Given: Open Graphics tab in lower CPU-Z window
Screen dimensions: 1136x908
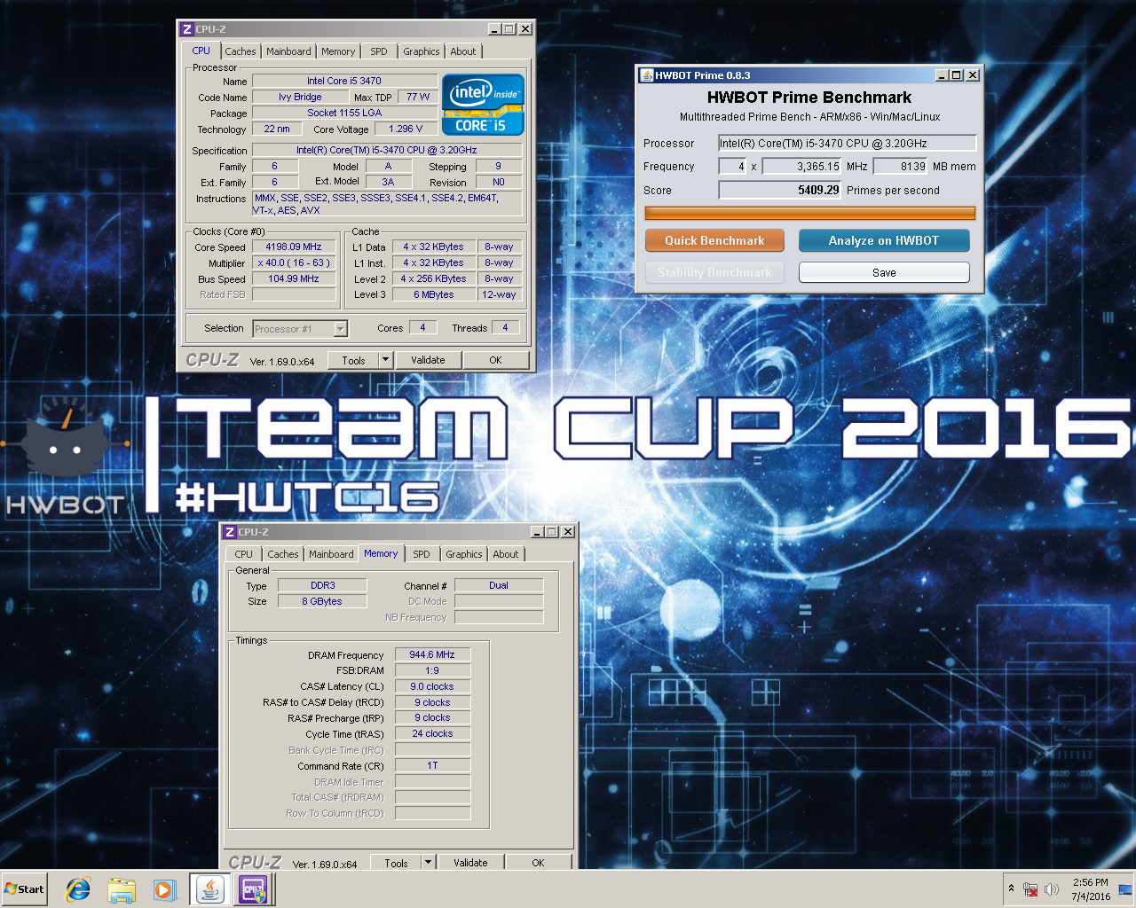Looking at the screenshot, I should point(464,554).
